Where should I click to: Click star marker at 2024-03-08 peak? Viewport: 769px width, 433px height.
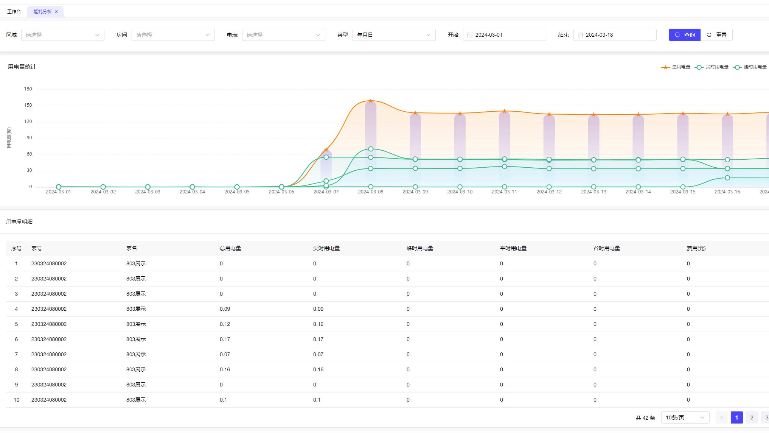371,101
